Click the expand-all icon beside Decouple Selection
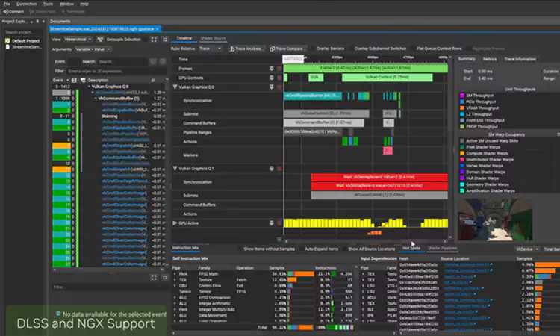The image size is (560, 336). (154, 40)
